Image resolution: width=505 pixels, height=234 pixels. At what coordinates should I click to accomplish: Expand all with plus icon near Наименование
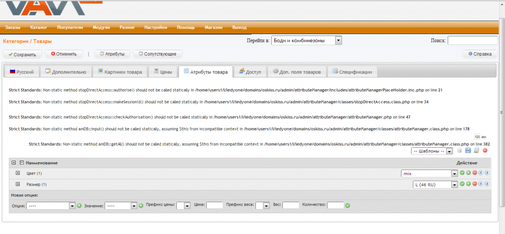click(14, 162)
